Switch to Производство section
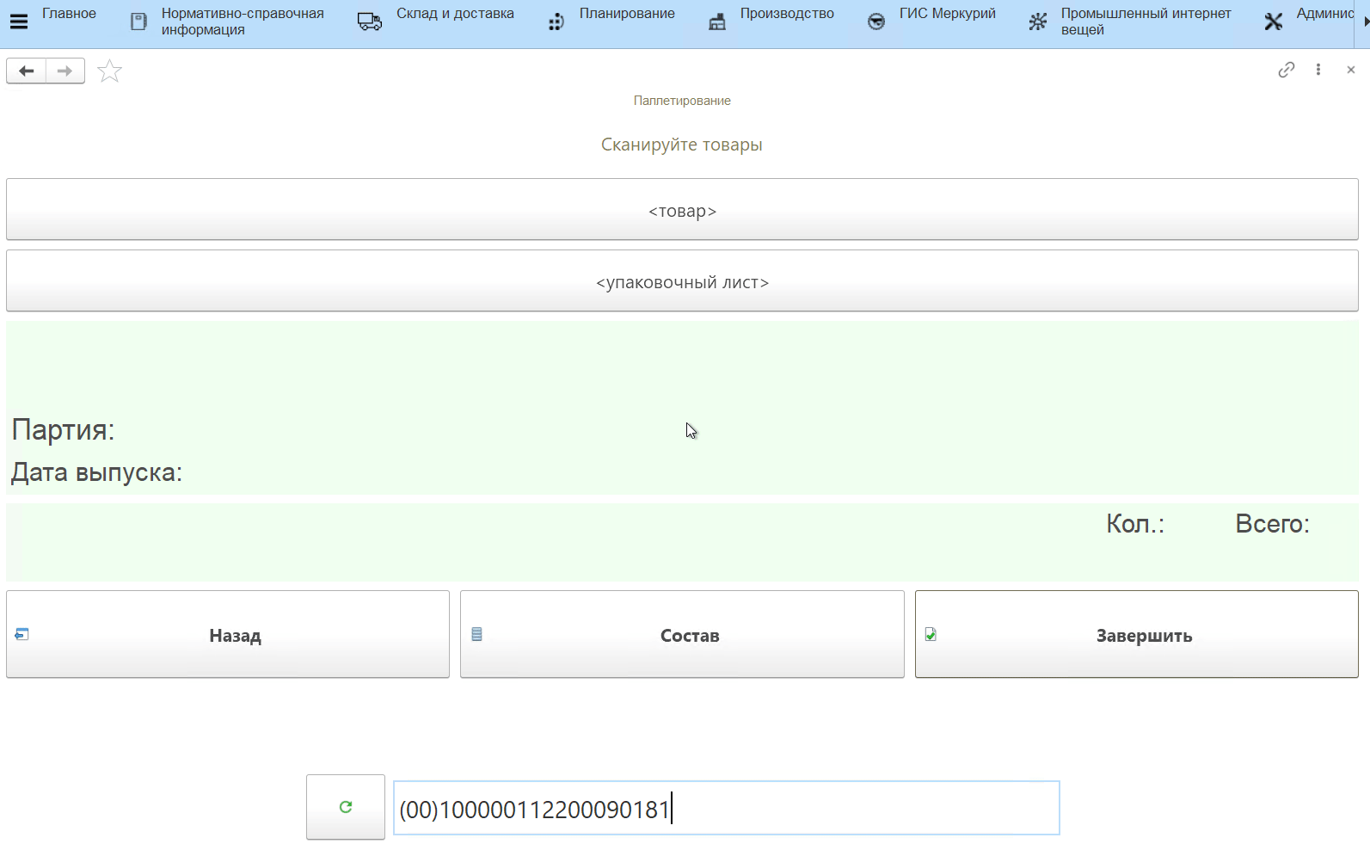1370x850 pixels. [786, 14]
